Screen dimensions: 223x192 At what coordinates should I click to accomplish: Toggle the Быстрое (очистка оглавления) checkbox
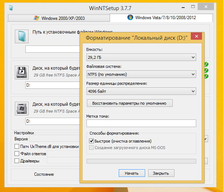coord(91,141)
